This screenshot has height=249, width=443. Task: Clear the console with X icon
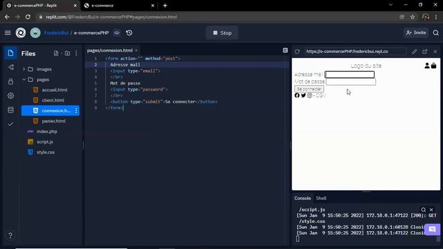[431, 210]
